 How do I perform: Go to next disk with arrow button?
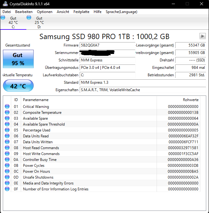(x=202, y=36)
